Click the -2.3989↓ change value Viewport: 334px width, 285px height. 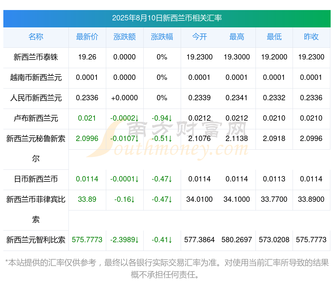point(125,240)
